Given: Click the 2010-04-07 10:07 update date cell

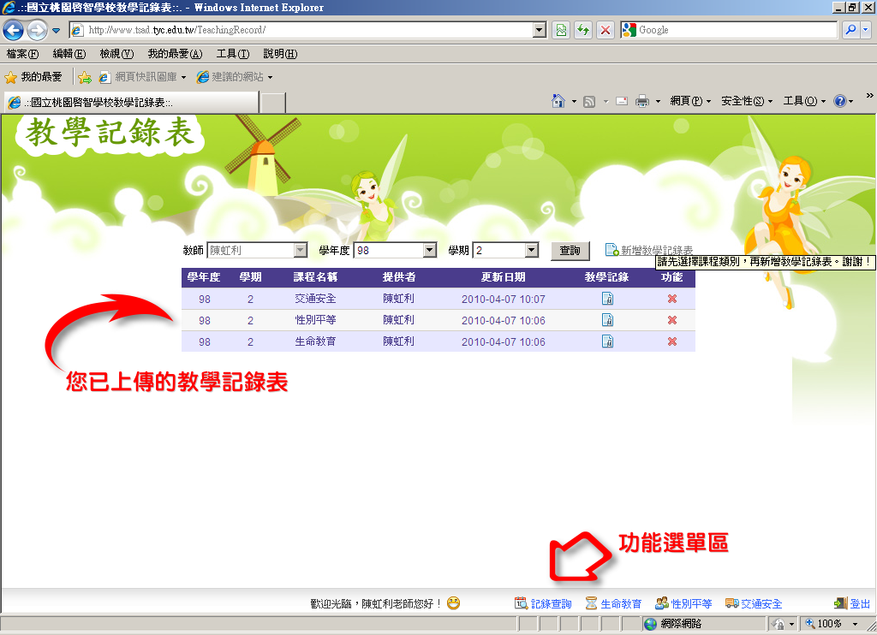Looking at the screenshot, I should (x=504, y=299).
